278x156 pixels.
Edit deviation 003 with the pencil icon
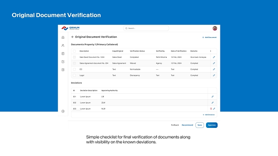pyautogui.click(x=214, y=109)
